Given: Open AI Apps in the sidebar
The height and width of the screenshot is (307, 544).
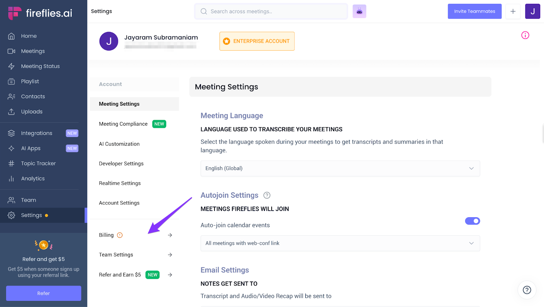Looking at the screenshot, I should [x=31, y=148].
